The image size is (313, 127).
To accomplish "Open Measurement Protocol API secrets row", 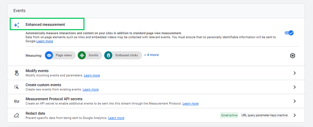I will [x=156, y=101].
